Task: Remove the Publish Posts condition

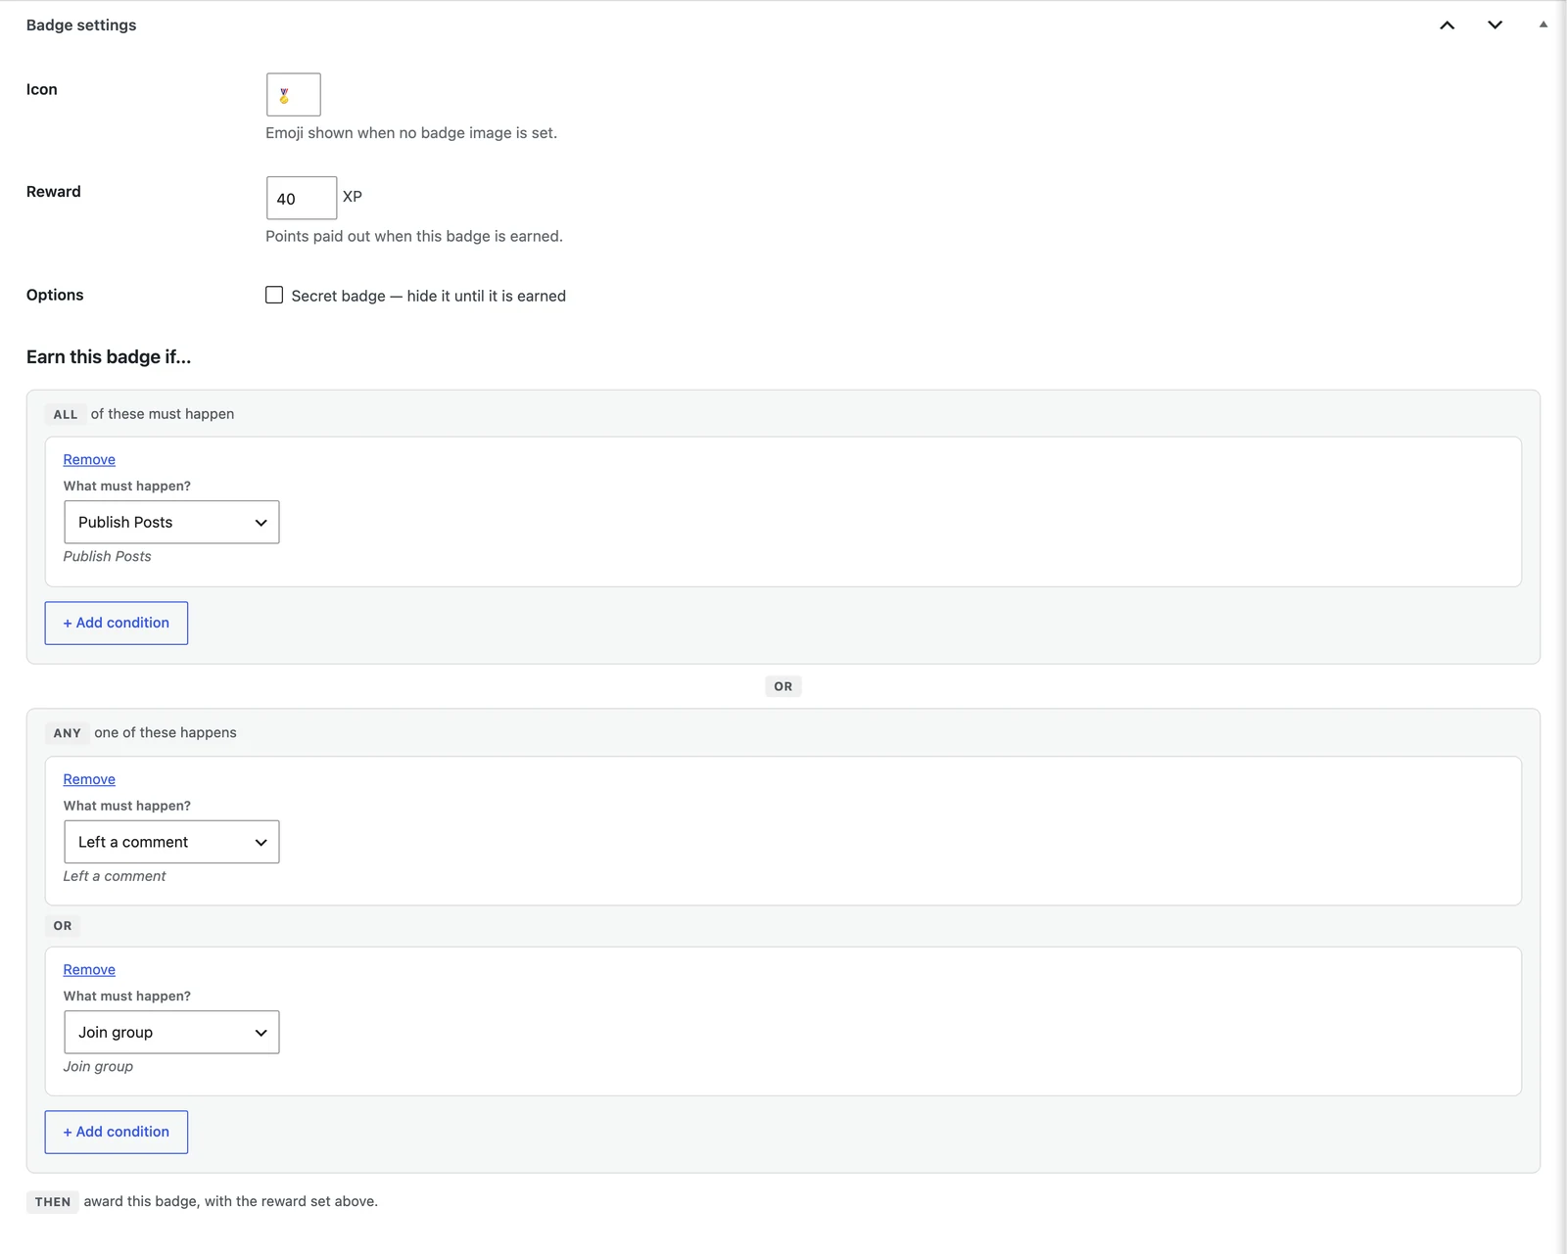Action: click(89, 459)
